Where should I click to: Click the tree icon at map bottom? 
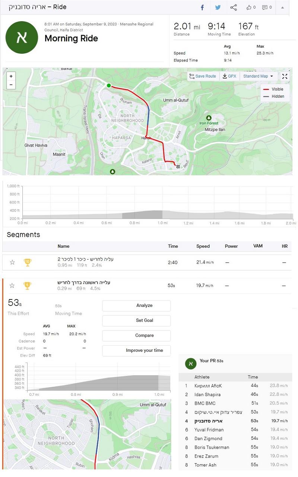[x=112, y=172]
